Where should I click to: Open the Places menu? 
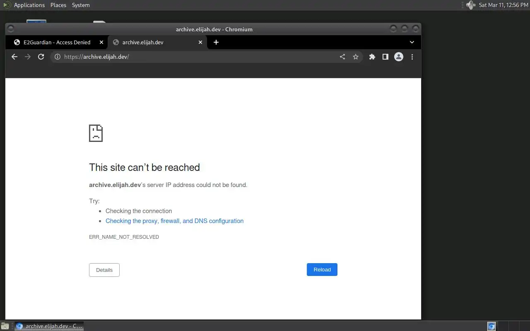coord(58,5)
